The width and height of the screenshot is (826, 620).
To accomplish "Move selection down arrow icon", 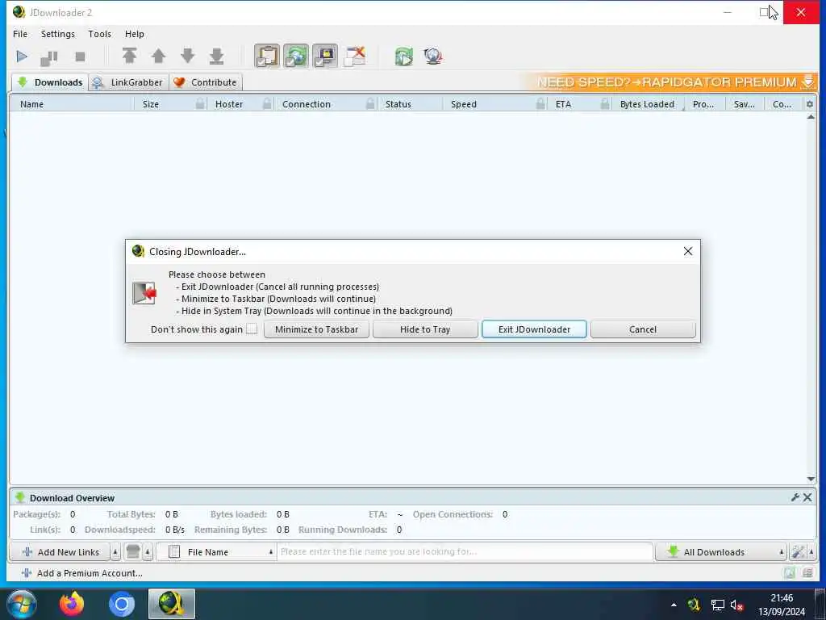I will click(x=187, y=56).
